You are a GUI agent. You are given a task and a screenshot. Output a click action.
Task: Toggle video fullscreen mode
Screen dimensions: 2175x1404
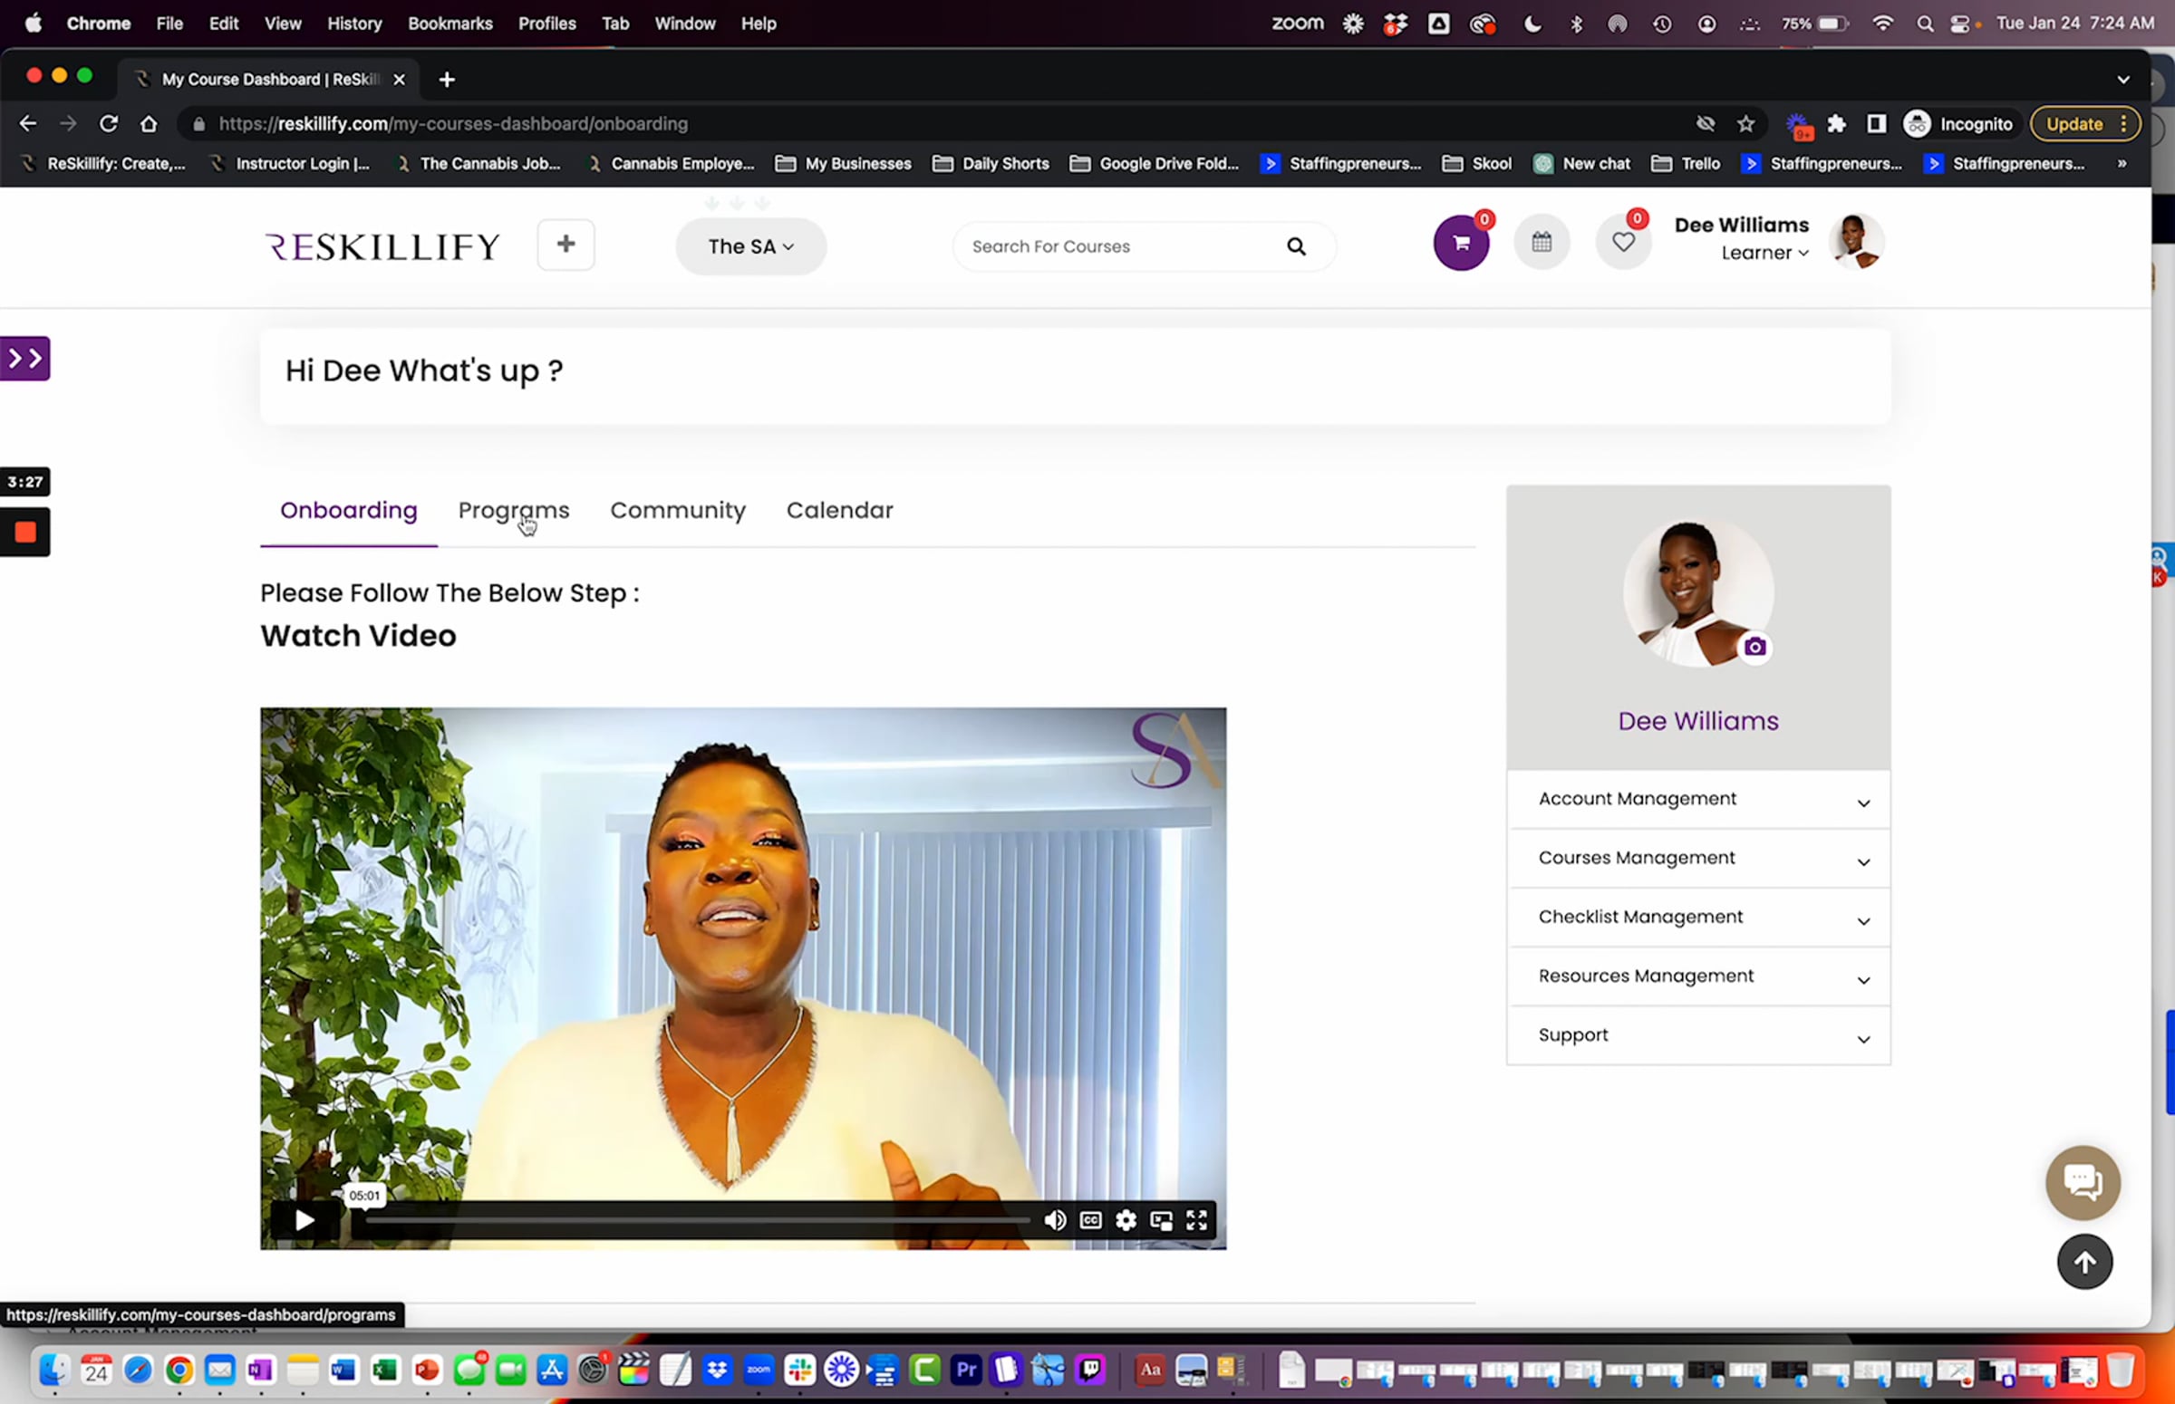(x=1196, y=1221)
